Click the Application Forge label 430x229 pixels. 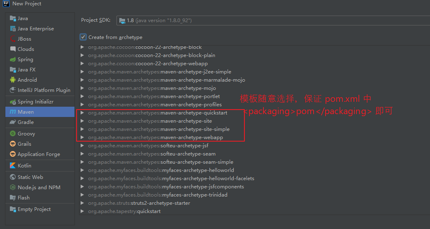click(x=39, y=154)
